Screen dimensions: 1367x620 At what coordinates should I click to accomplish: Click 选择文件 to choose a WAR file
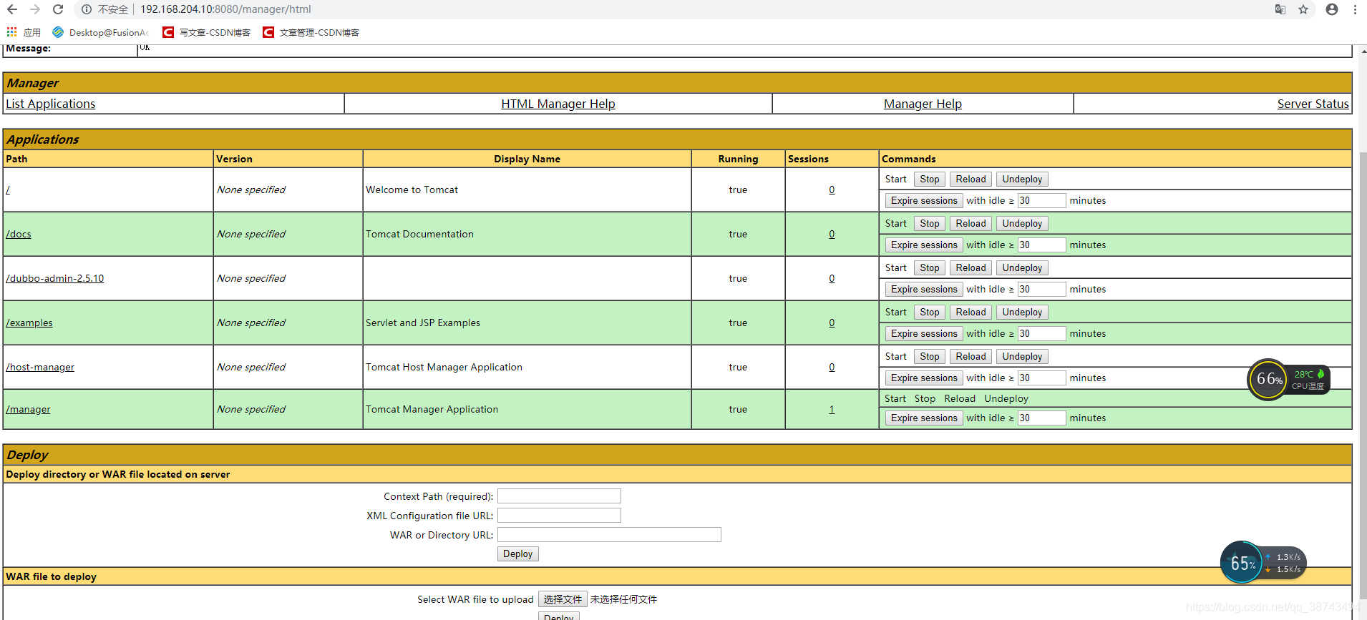click(x=563, y=599)
